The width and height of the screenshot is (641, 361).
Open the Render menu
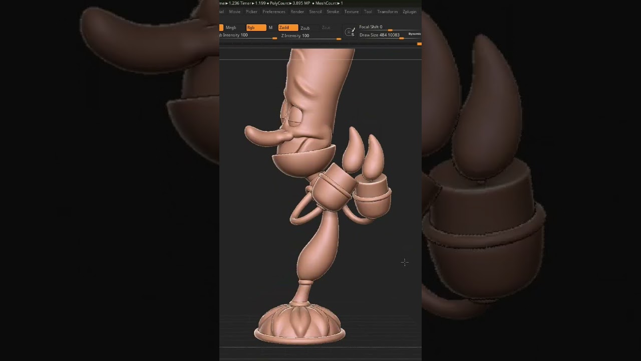[x=297, y=12]
